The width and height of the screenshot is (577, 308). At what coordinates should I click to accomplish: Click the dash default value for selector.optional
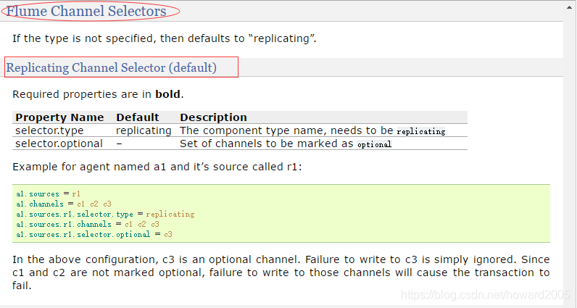click(x=119, y=143)
